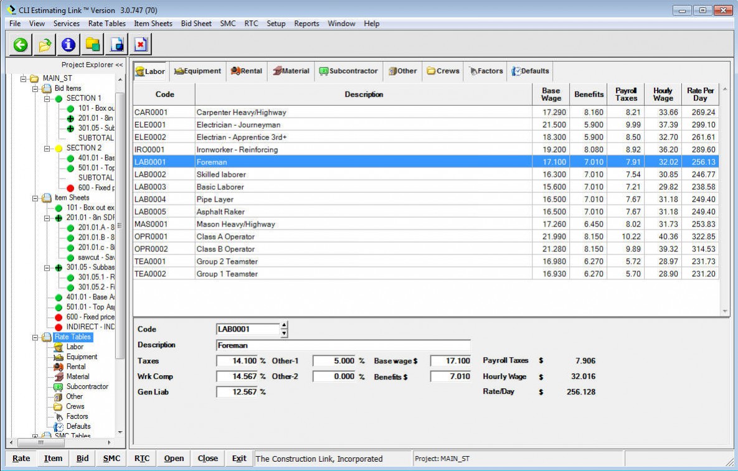The width and height of the screenshot is (738, 471).
Task: Select Material under Rate Tables in the tree
Action: [x=78, y=376]
